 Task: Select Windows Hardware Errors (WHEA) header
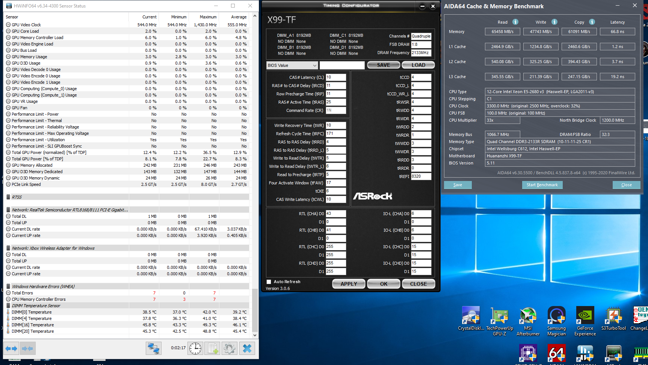(x=127, y=287)
